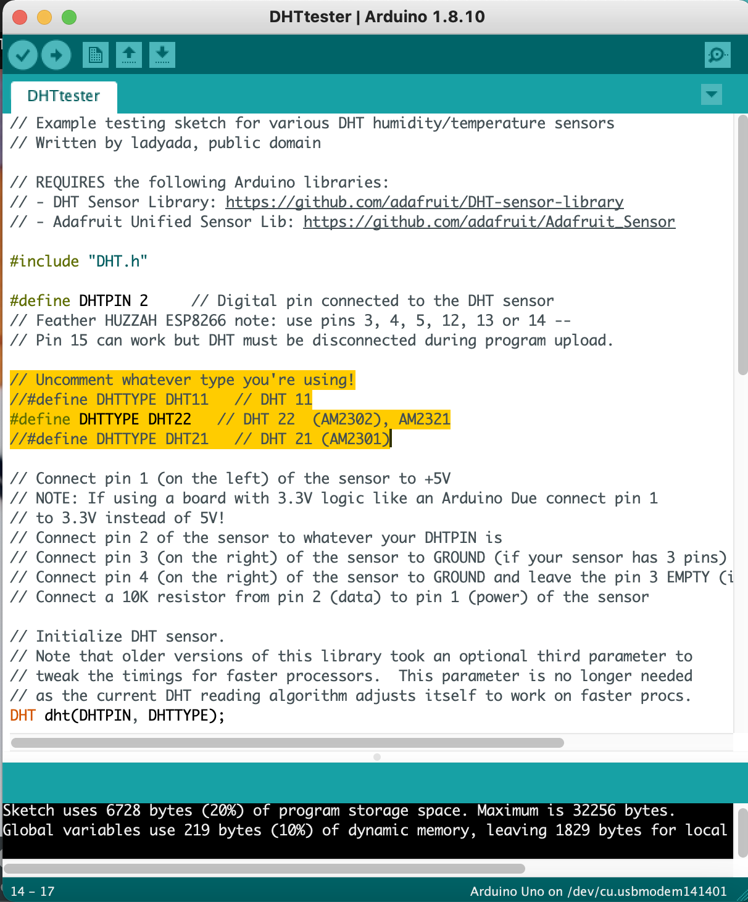Save the sketch with the down-arrow icon

click(162, 56)
